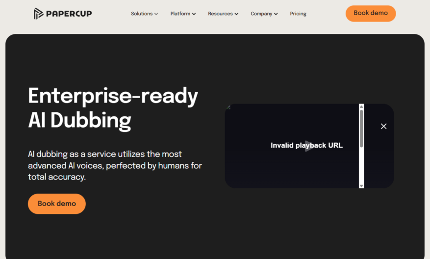
Task: Click the scrollbar thumb in the video frame
Action: click(x=361, y=129)
